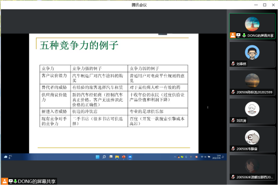Select DONG's windmill avatar thumbnail
278x185 pixels.
coord(252,24)
